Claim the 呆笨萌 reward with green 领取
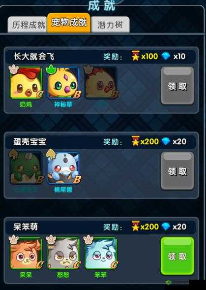The image size is (206, 290). click(x=177, y=256)
